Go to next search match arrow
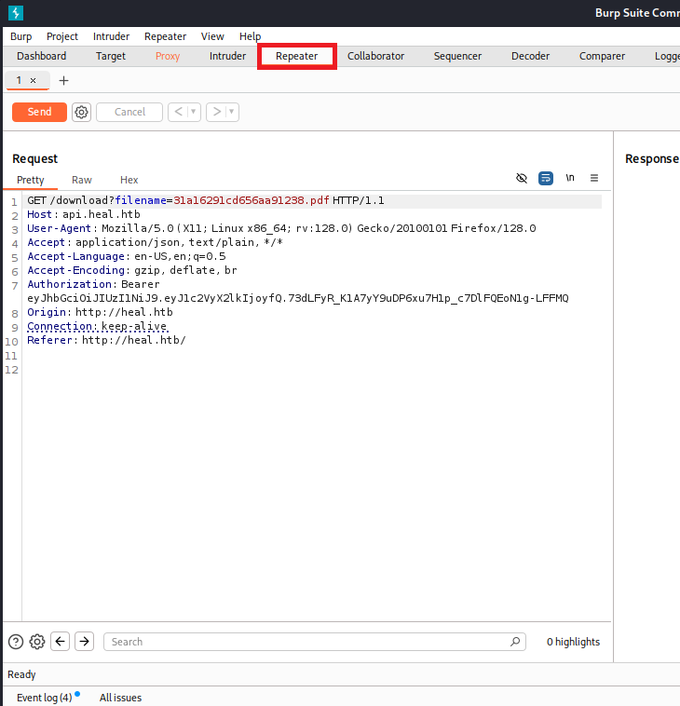Screen dimensions: 680x706 [x=85, y=642]
